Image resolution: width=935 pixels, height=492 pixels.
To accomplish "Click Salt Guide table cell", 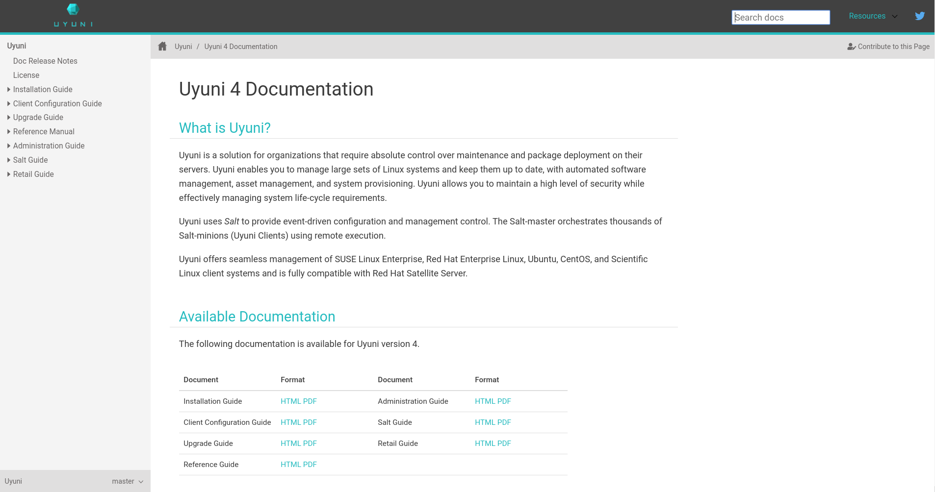I will coord(395,422).
